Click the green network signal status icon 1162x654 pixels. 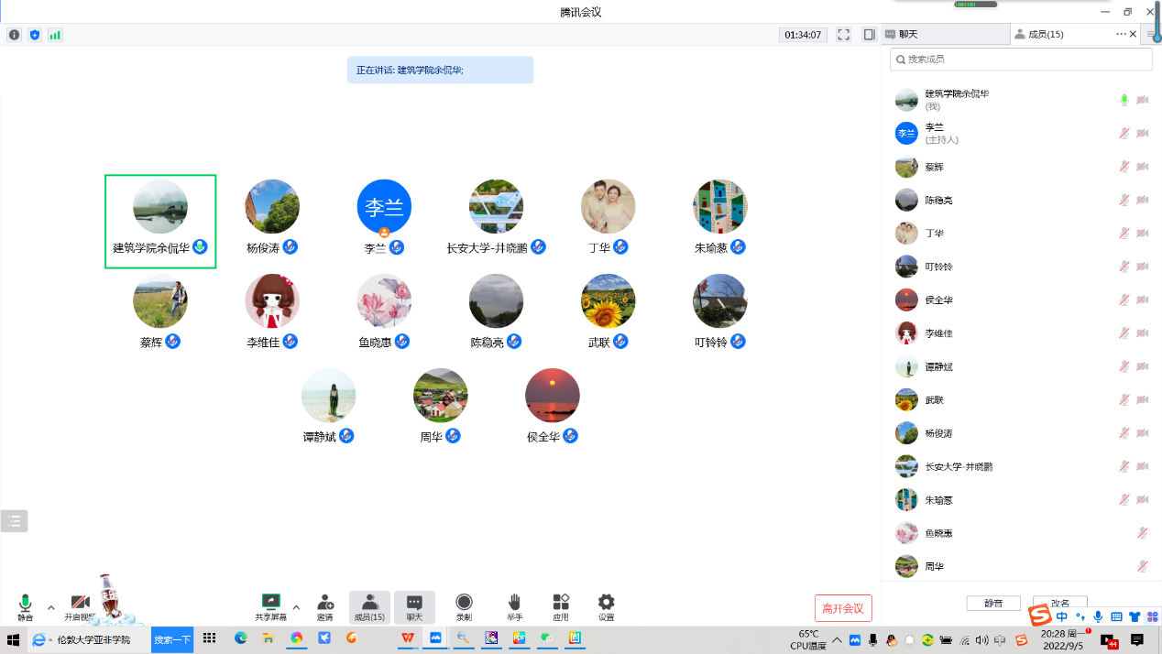[x=55, y=35]
